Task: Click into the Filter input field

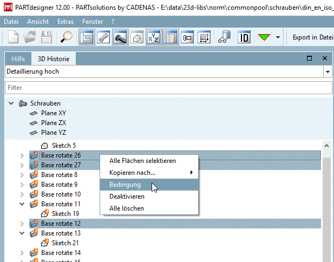Action: (168, 88)
